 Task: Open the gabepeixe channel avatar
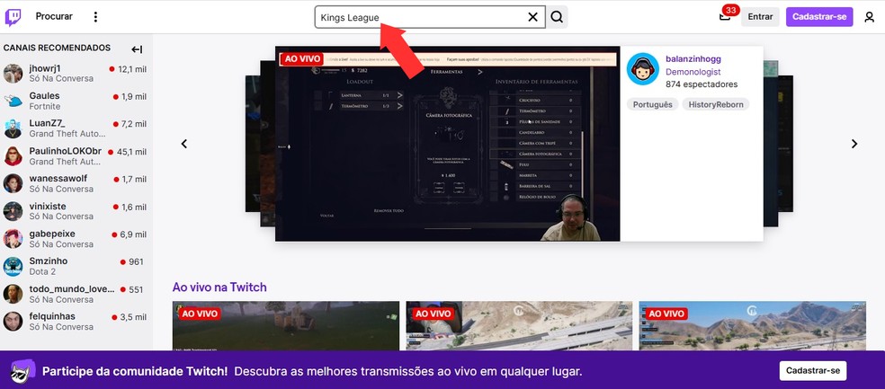(x=13, y=239)
